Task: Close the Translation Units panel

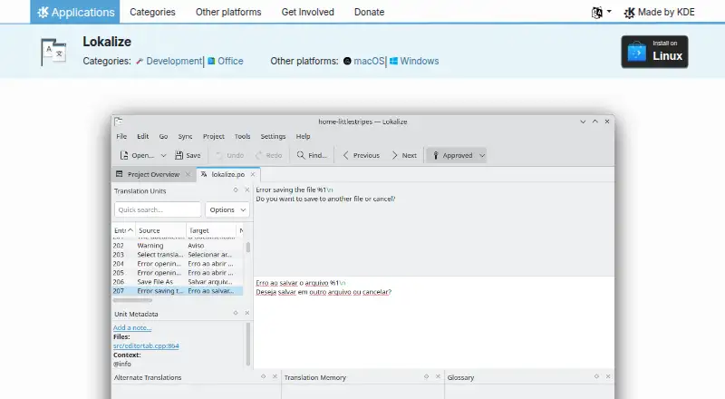Action: [246, 190]
